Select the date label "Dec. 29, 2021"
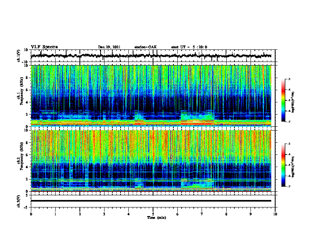 [109, 47]
